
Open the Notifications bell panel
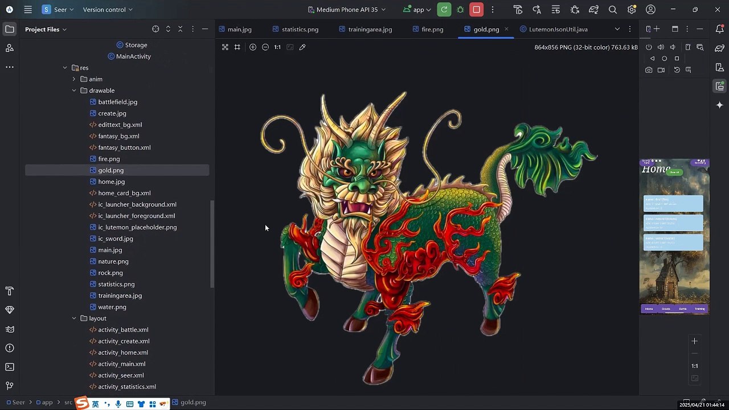pyautogui.click(x=720, y=29)
